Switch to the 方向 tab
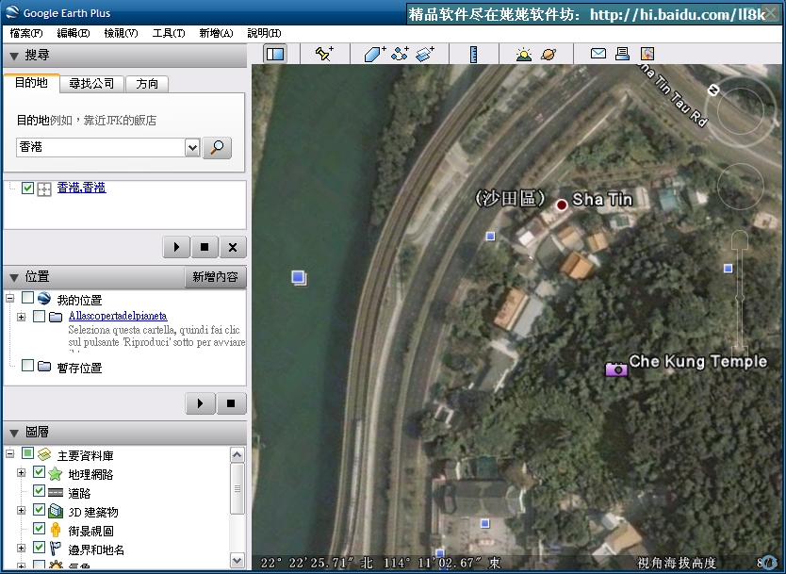Image resolution: width=786 pixels, height=574 pixels. point(147,84)
